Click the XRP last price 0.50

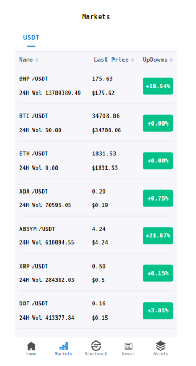coord(99,267)
